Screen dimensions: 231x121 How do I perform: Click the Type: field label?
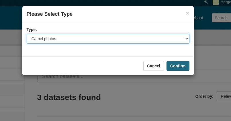[32, 30]
